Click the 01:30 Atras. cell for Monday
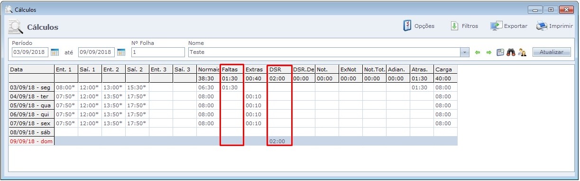 (422, 87)
